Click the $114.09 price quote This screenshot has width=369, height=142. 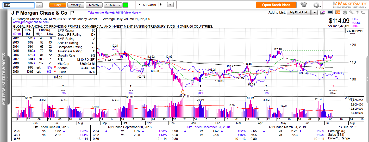[339, 21]
